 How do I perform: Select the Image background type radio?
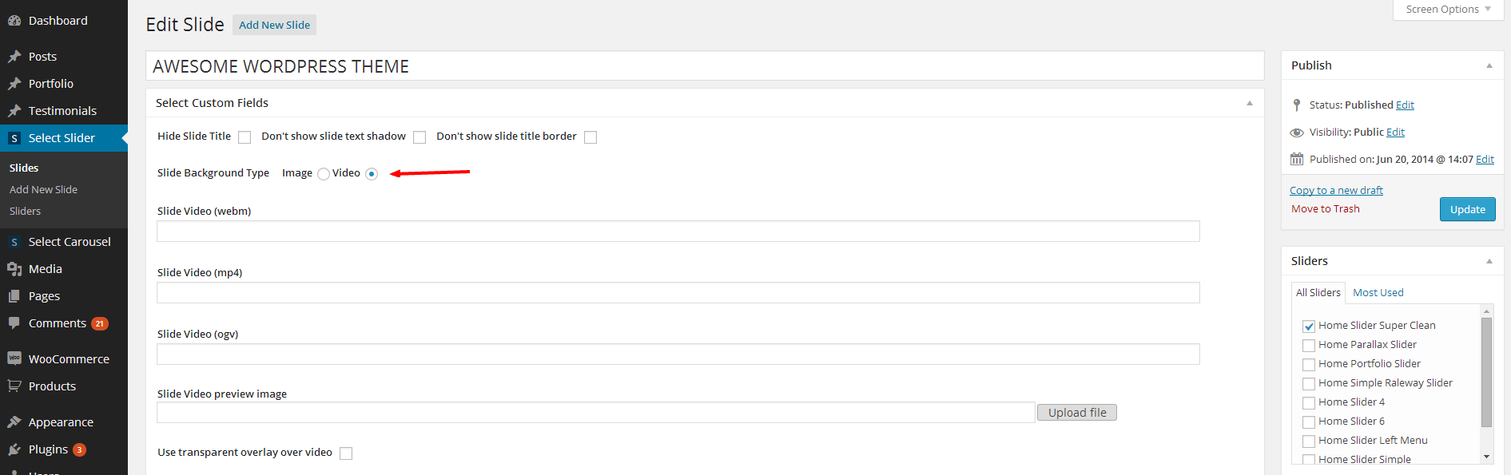coord(324,174)
